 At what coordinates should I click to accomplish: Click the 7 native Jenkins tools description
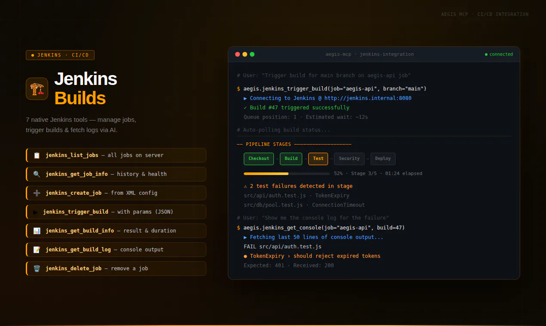click(x=81, y=125)
